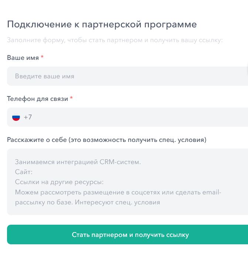248x255 pixels.
Task: Click the Ваше имя label
Action: click(x=23, y=58)
